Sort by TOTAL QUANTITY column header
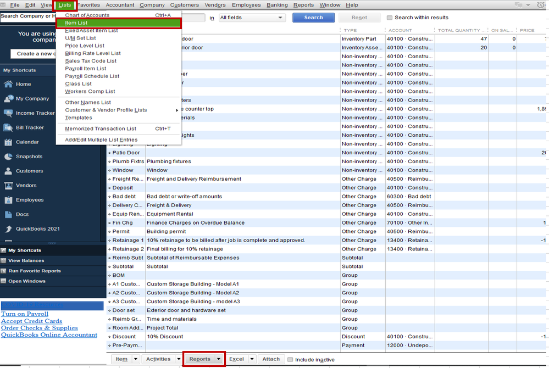 [x=461, y=30]
